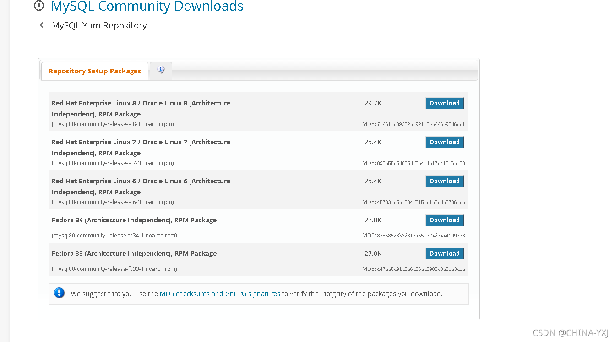Select the Repository Setup Packages tab
The height and width of the screenshot is (342, 615).
click(x=95, y=71)
